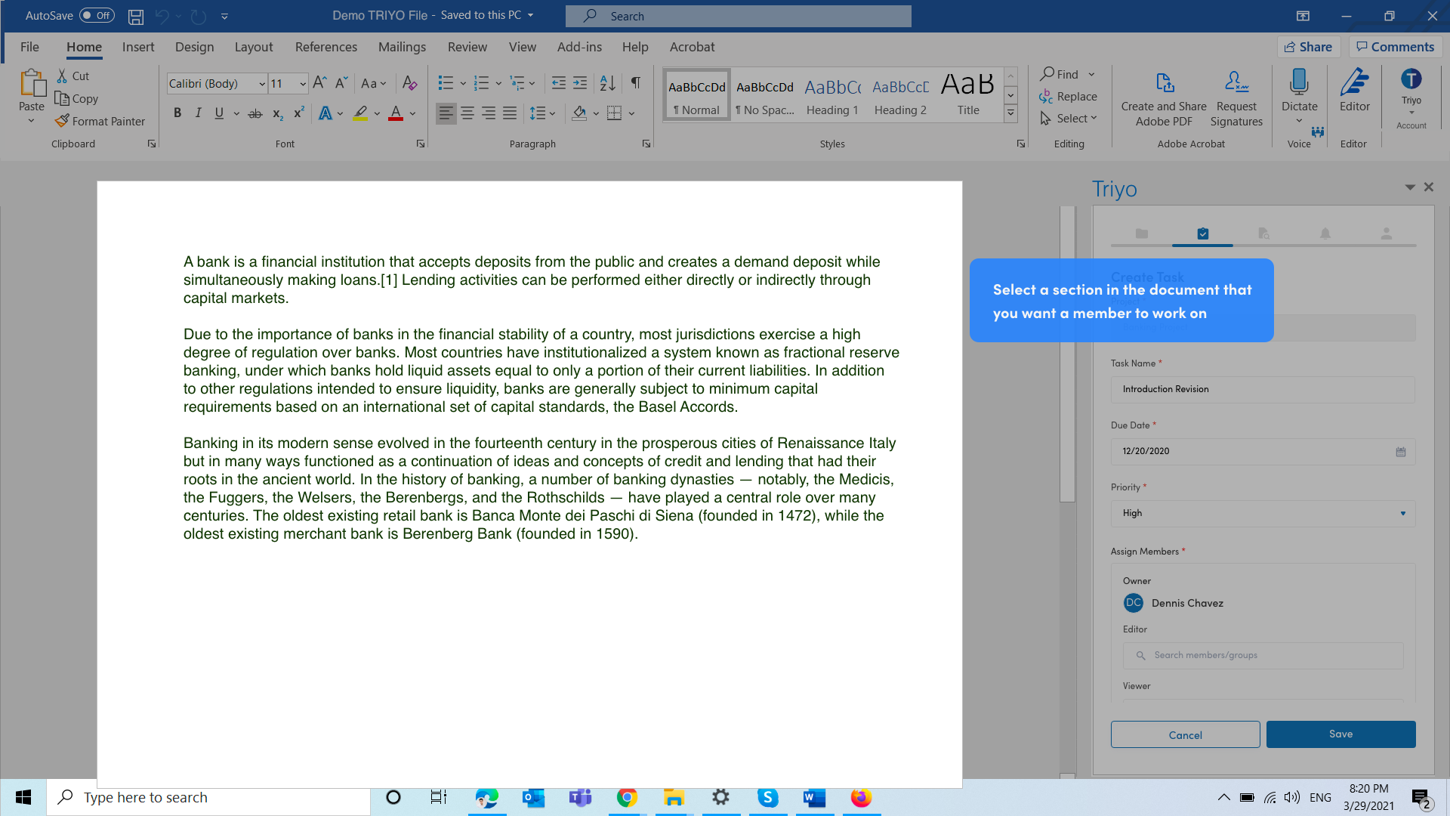Viewport: 1450px width, 816px height.
Task: Open font name Calibri dropdown
Action: tap(262, 84)
